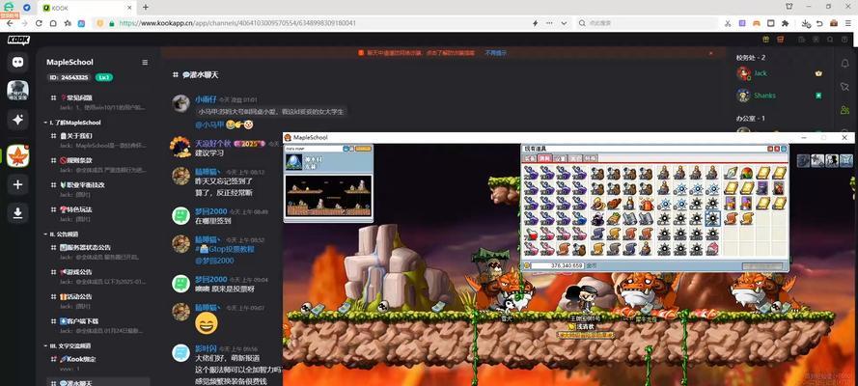Viewport: 858px width, 386px height.
Task: Open the MapleSchool server menu icon
Action: tap(145, 63)
